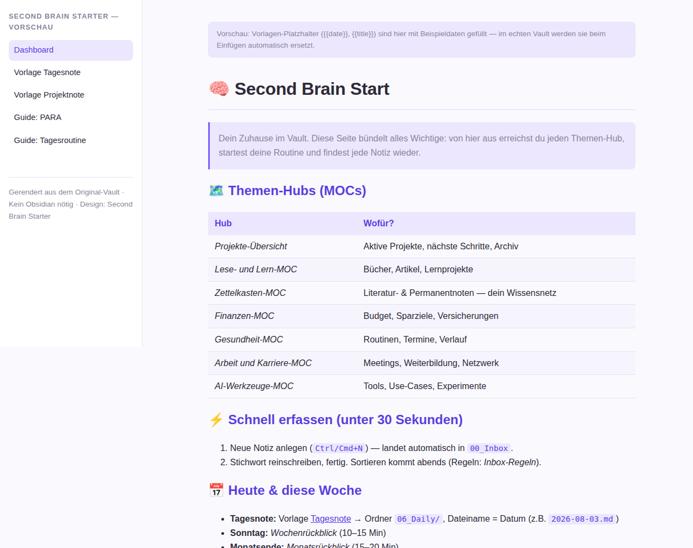The image size is (693, 548).
Task: Click the Ctrl/Cmd+N code snippet
Action: point(339,448)
